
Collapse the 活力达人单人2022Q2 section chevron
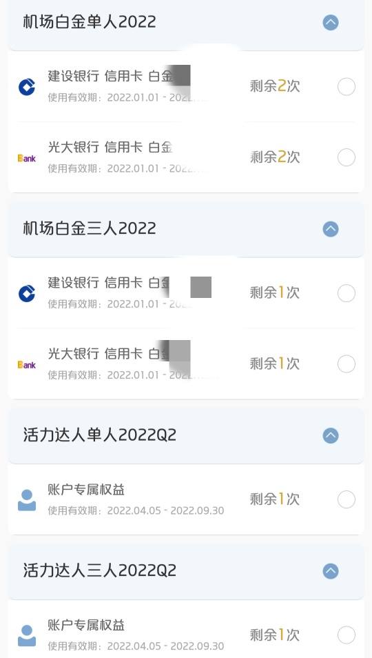tap(331, 436)
